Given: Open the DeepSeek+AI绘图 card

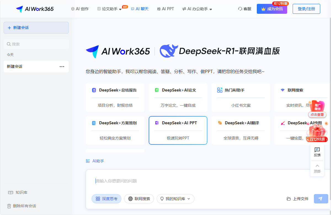Looking at the screenshot, I should 302,130.
